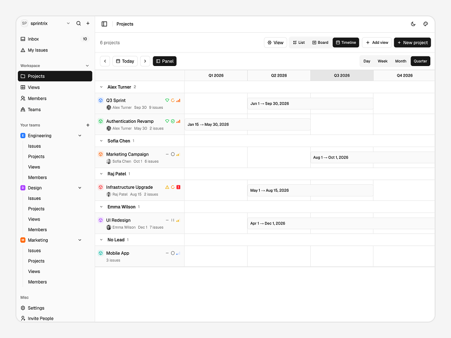This screenshot has height=338, width=451.
Task: Collapse Design team section
Action: click(80, 188)
